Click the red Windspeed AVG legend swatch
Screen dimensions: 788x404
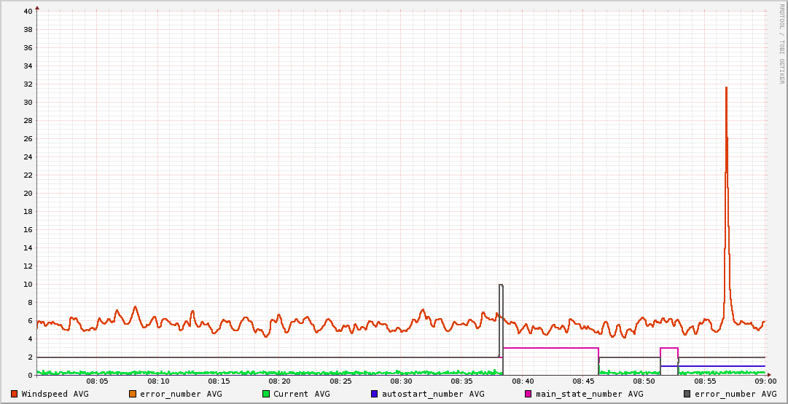[x=14, y=394]
